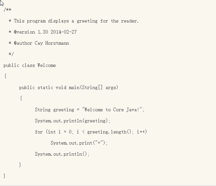
Task: Click the opening /** comment line
Action: coord(8,10)
